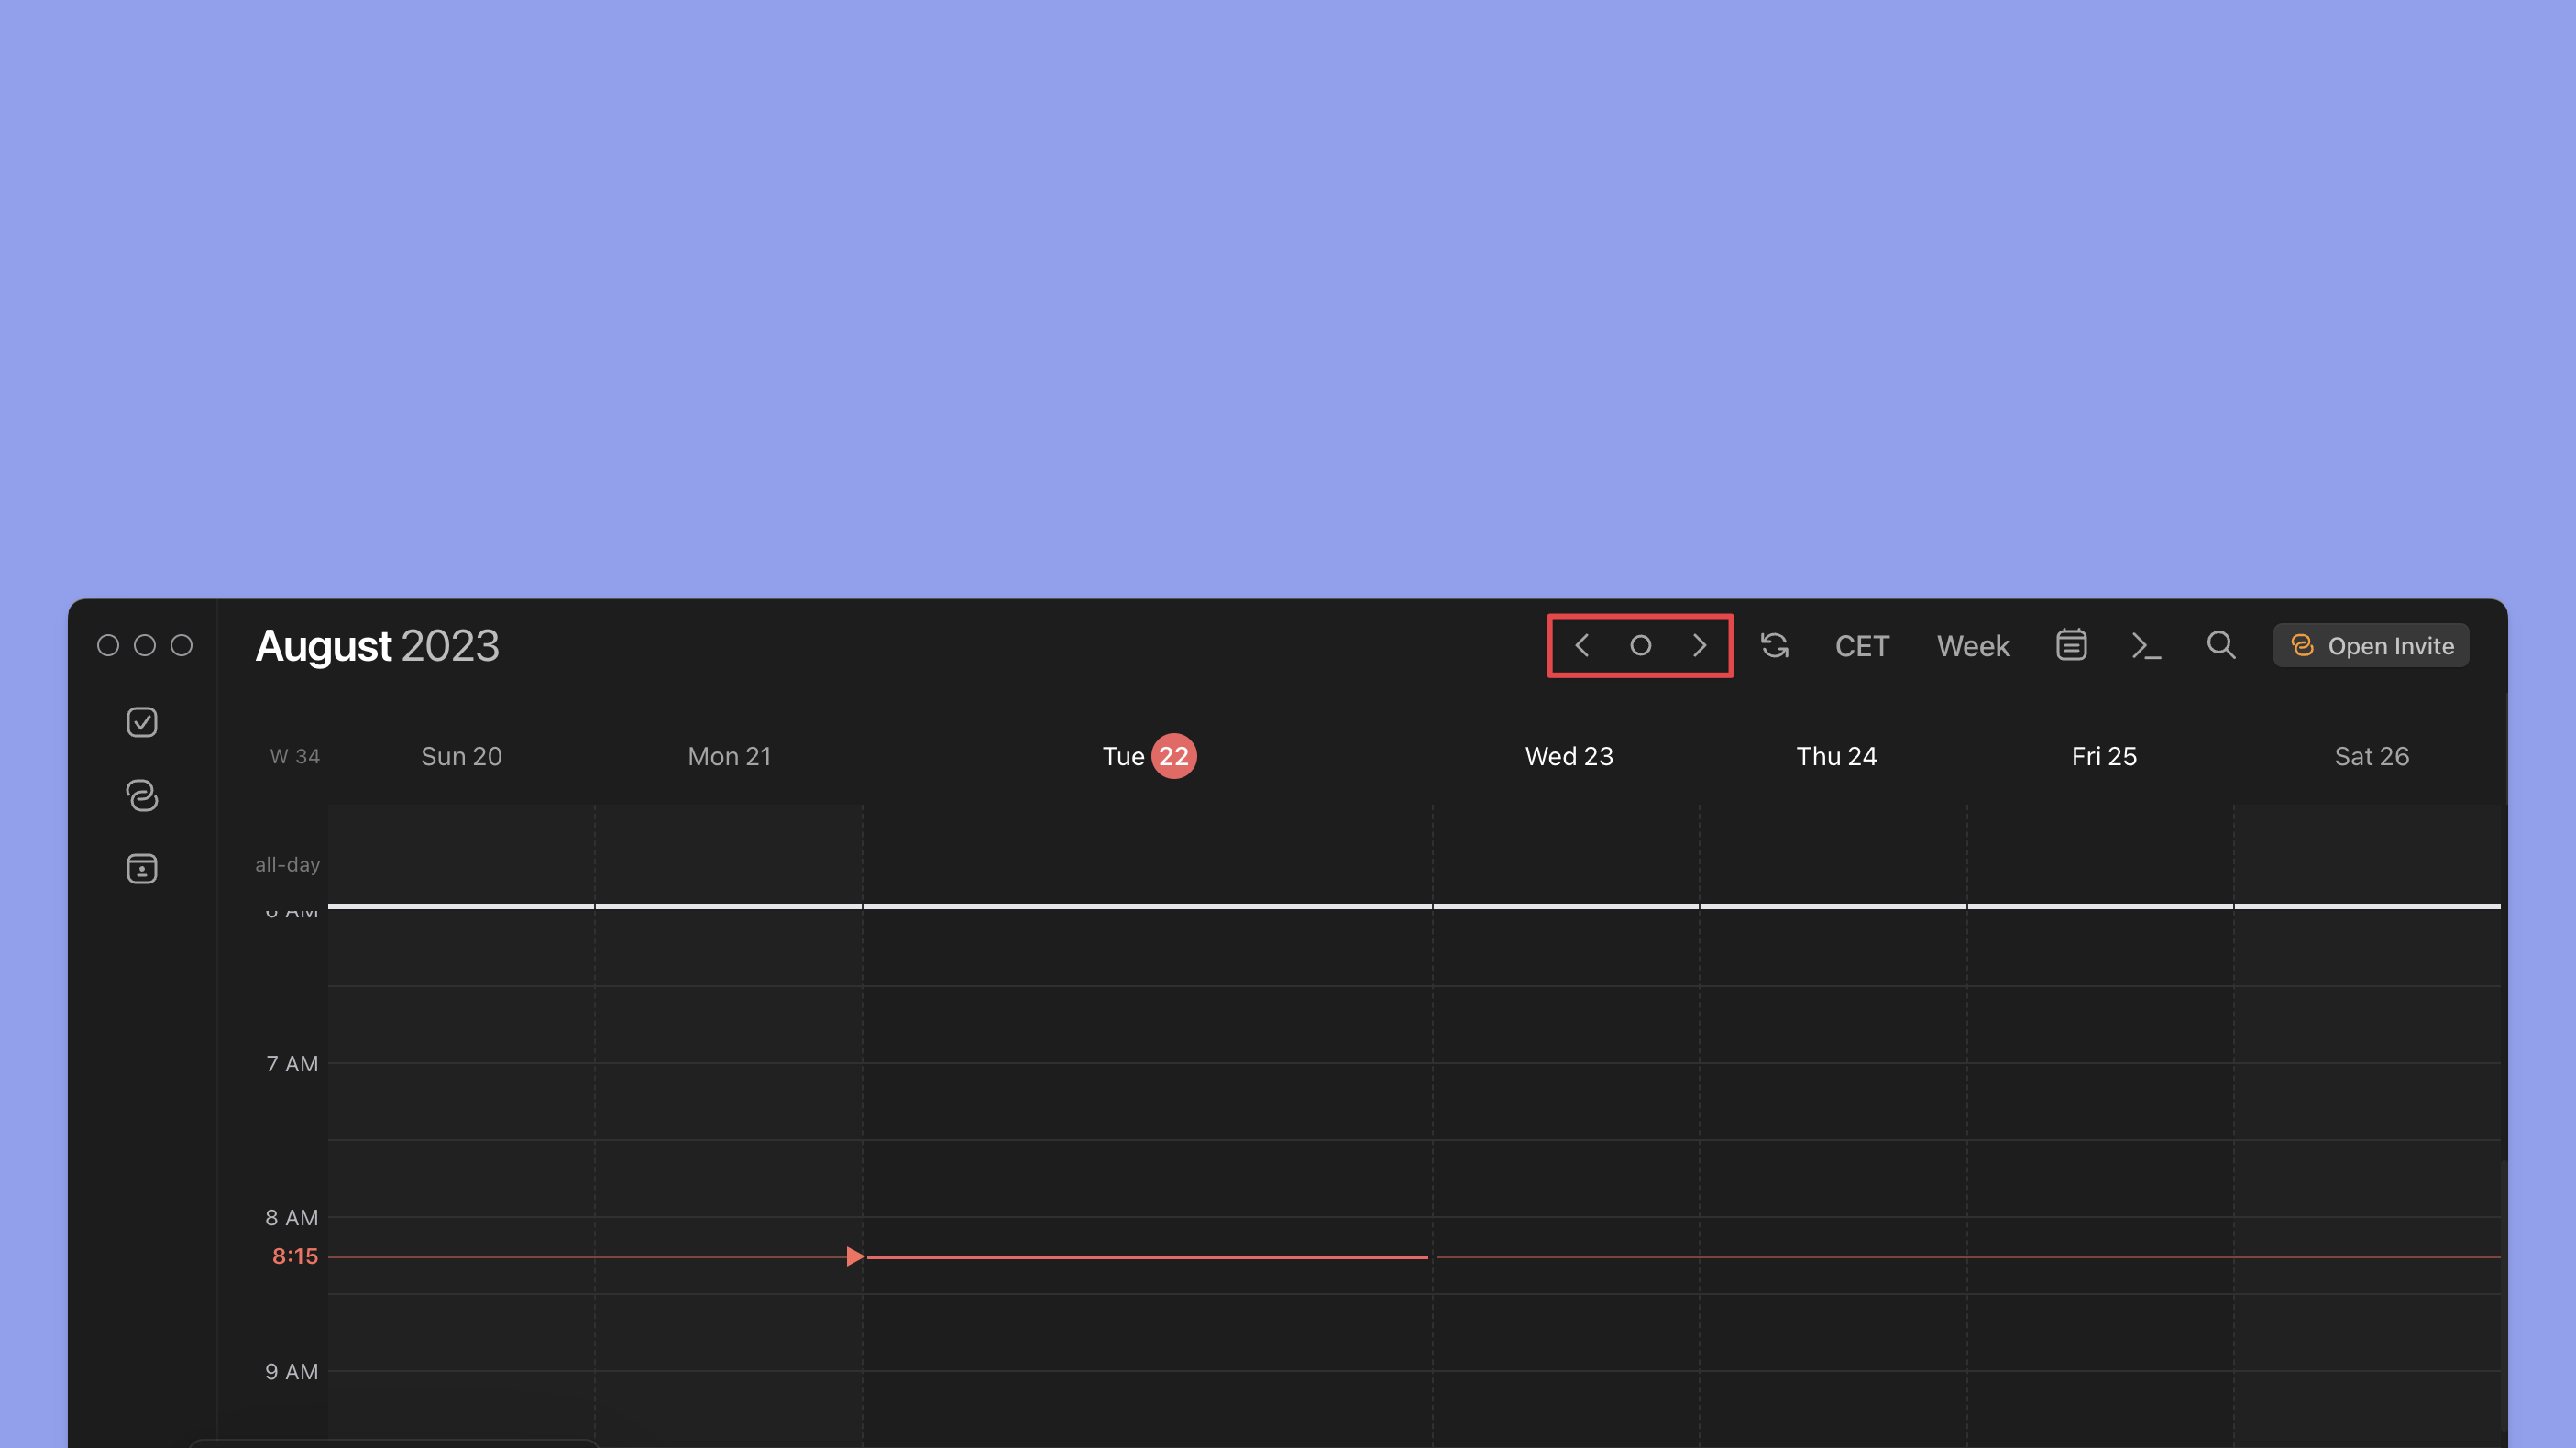Click the Open Invite button
This screenshot has height=1448, width=2576.
tap(2371, 646)
